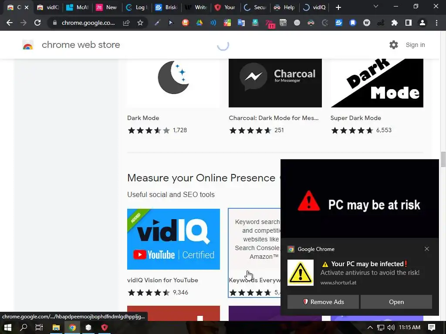Screen dimensions: 446x334
Task: Click the Chrome Web Store rainbow logo
Action: click(x=28, y=45)
